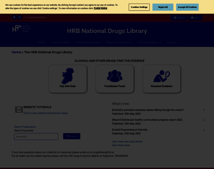Open Practitioner Portal menu item
This screenshot has height=169, width=214.
tap(88, 43)
